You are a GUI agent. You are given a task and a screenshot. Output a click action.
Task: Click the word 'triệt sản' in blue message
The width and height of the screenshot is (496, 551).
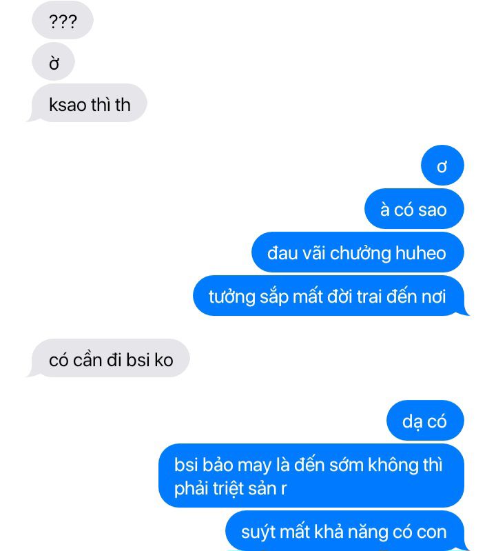(x=245, y=488)
